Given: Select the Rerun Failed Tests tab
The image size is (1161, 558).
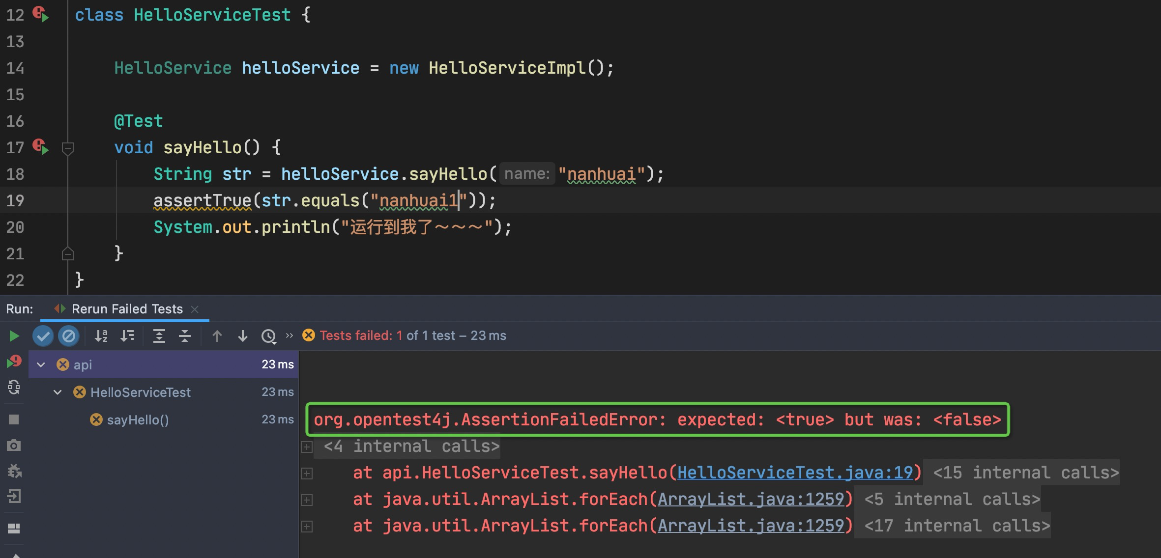Looking at the screenshot, I should [x=127, y=309].
